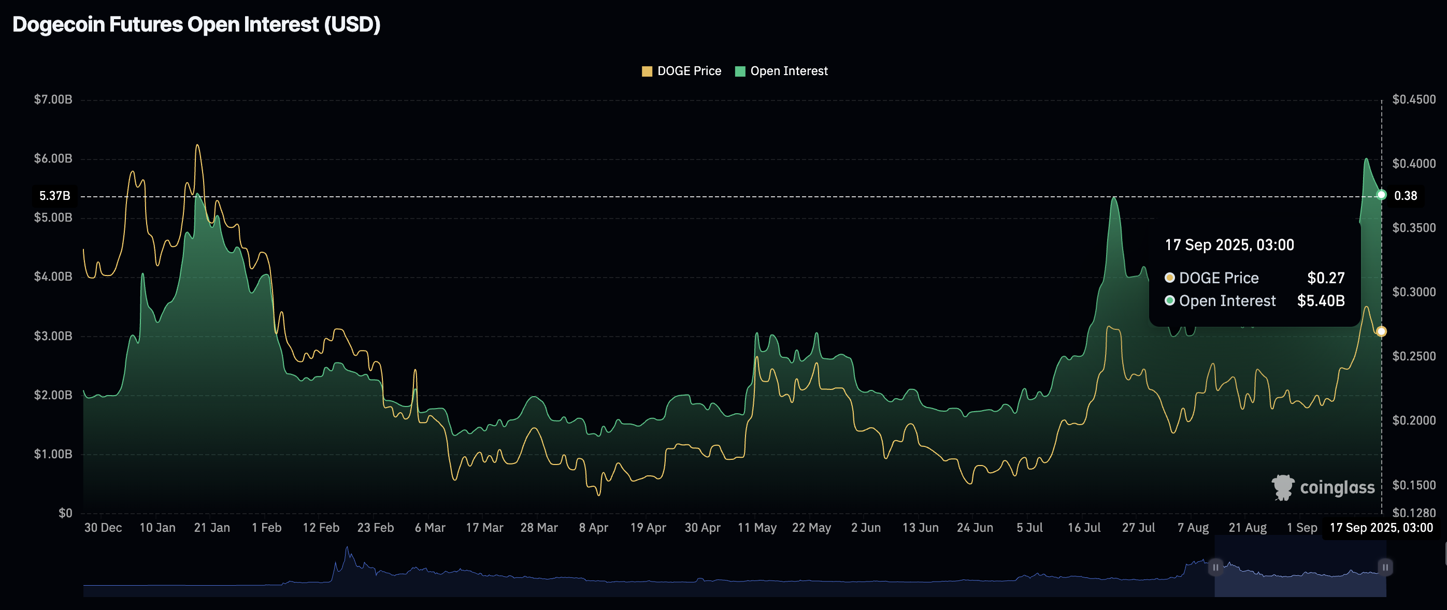
Task: Click the yellow DOGE Price crosshair marker
Action: [x=1381, y=331]
